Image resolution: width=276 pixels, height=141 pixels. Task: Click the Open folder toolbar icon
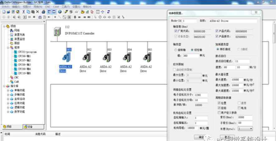click(8, 12)
